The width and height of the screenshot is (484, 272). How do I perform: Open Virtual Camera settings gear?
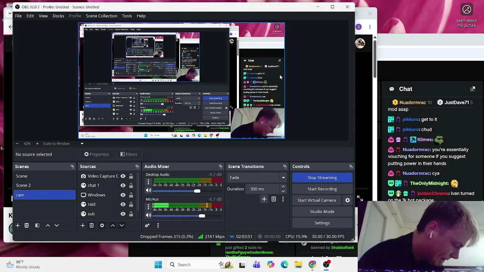click(x=347, y=200)
